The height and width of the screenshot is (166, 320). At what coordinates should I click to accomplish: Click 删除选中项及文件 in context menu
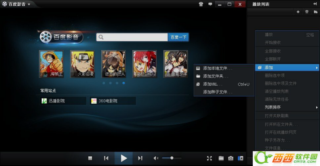pyautogui.click(x=287, y=83)
